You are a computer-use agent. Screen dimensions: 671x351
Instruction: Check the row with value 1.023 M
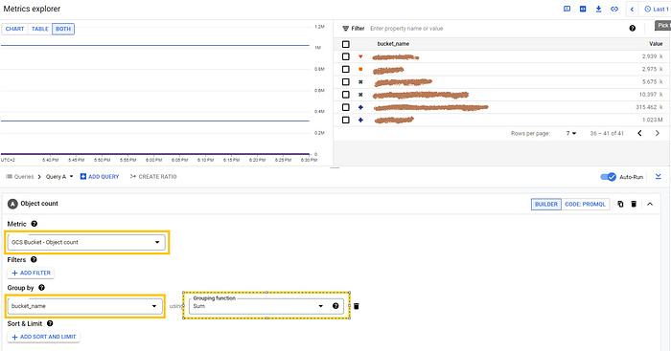346,120
